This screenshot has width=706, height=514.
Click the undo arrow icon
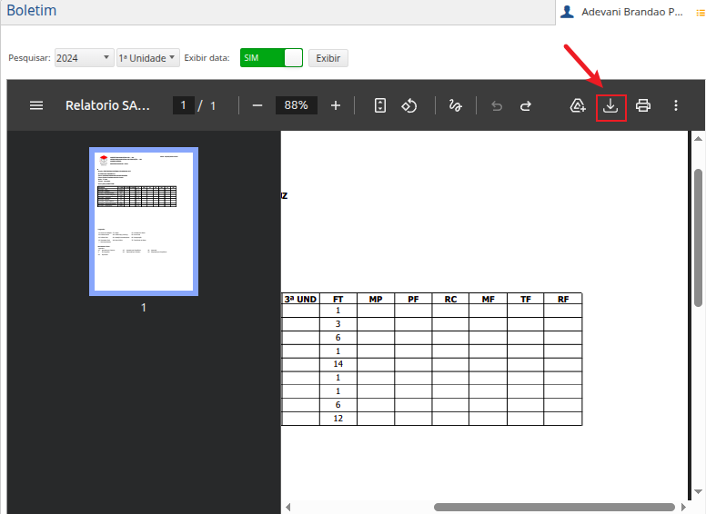coord(497,106)
